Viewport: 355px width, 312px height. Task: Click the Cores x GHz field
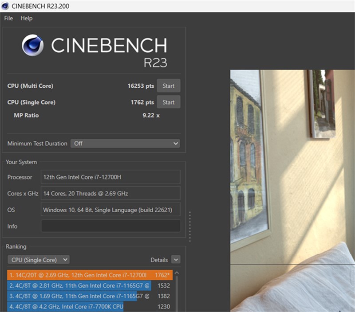[110, 193]
